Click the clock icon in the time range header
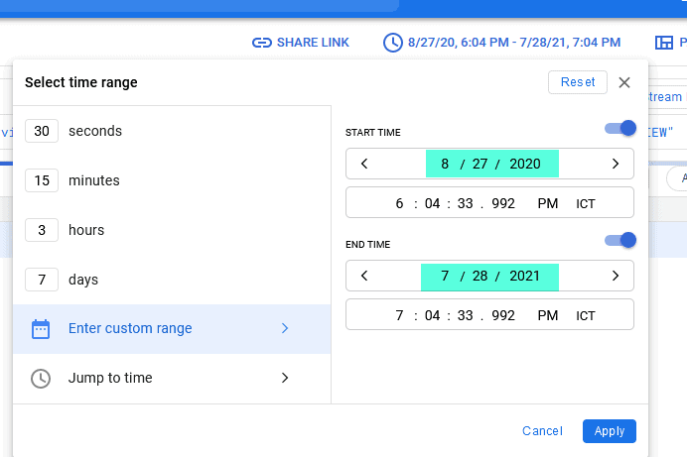 click(x=393, y=43)
